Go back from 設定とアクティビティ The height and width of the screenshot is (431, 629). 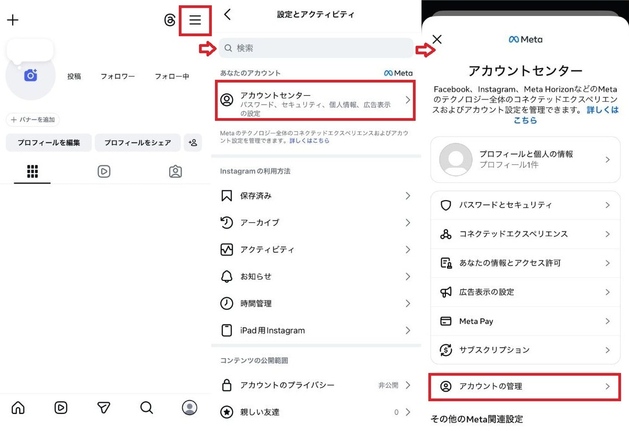(227, 14)
